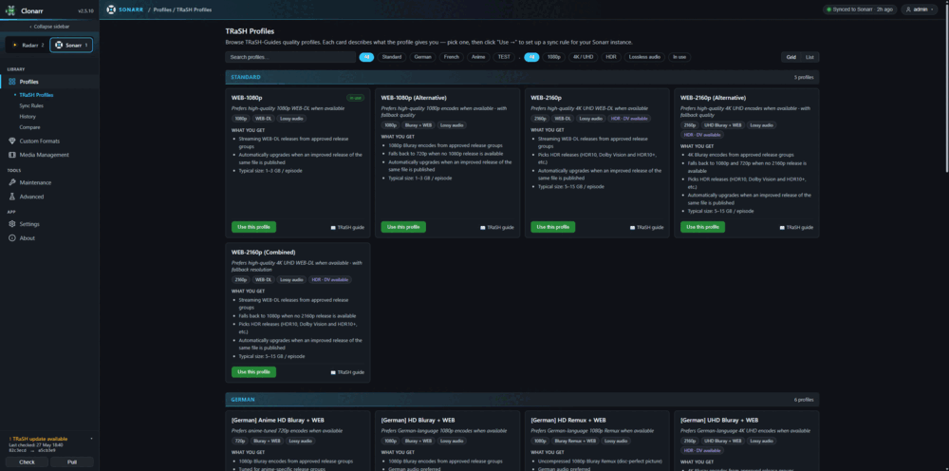The height and width of the screenshot is (471, 949).
Task: Open Compare in sidebar
Action: tap(29, 127)
